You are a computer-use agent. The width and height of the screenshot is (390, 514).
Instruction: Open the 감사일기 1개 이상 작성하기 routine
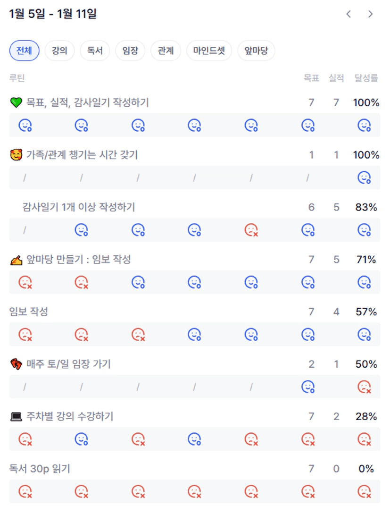pyautogui.click(x=78, y=207)
